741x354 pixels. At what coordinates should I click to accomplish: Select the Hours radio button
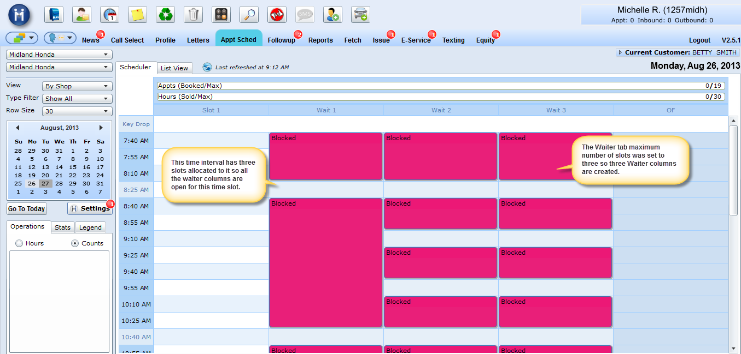tap(19, 243)
